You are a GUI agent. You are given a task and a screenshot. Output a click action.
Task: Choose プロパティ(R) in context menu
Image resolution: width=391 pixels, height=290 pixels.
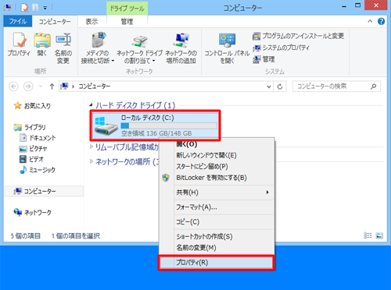coord(217,263)
